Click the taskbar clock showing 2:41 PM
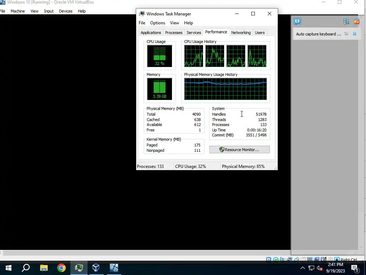The image size is (366, 275). pos(335,268)
